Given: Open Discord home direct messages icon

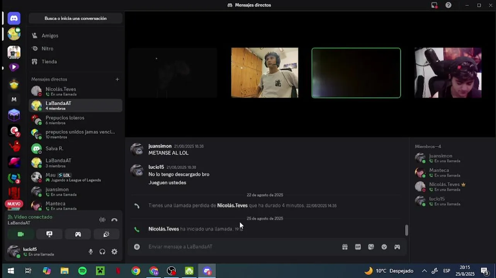Looking at the screenshot, I should click(x=14, y=18).
